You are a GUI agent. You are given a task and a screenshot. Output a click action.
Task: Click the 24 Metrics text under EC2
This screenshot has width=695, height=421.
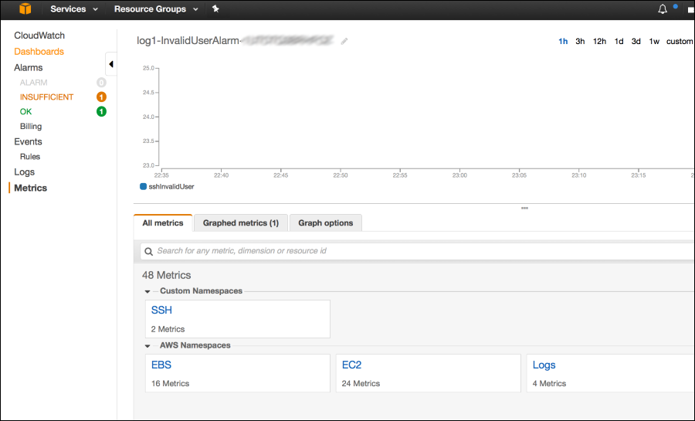[361, 384]
